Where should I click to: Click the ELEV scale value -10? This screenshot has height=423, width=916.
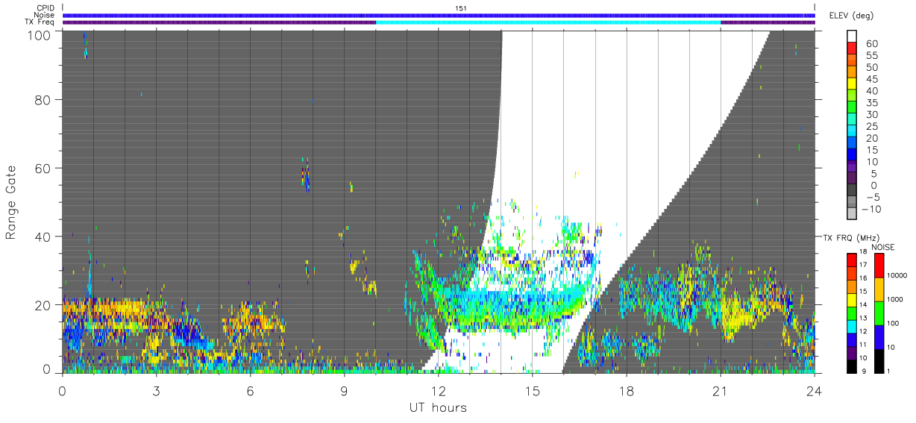click(x=871, y=209)
